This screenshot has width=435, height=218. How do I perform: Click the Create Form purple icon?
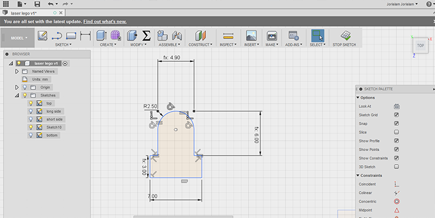[116, 35]
